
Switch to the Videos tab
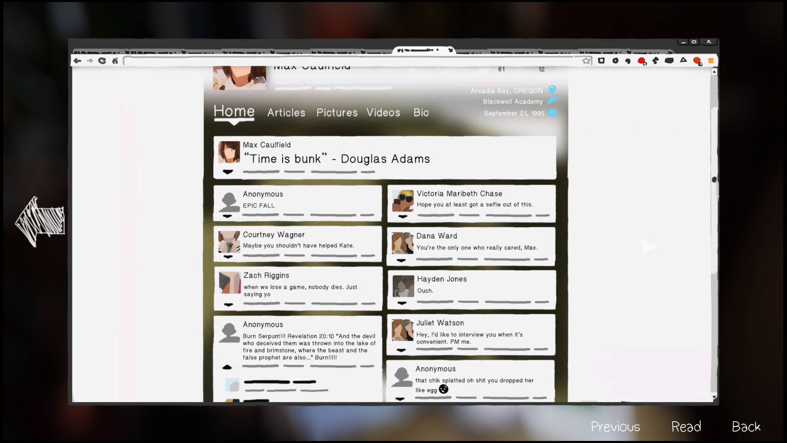click(383, 112)
